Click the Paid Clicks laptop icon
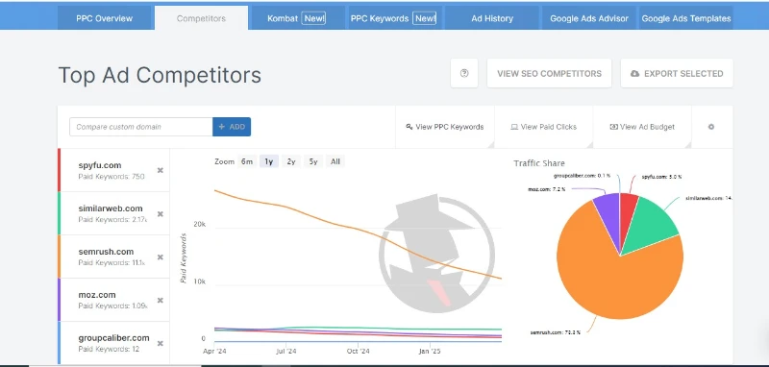 click(514, 127)
